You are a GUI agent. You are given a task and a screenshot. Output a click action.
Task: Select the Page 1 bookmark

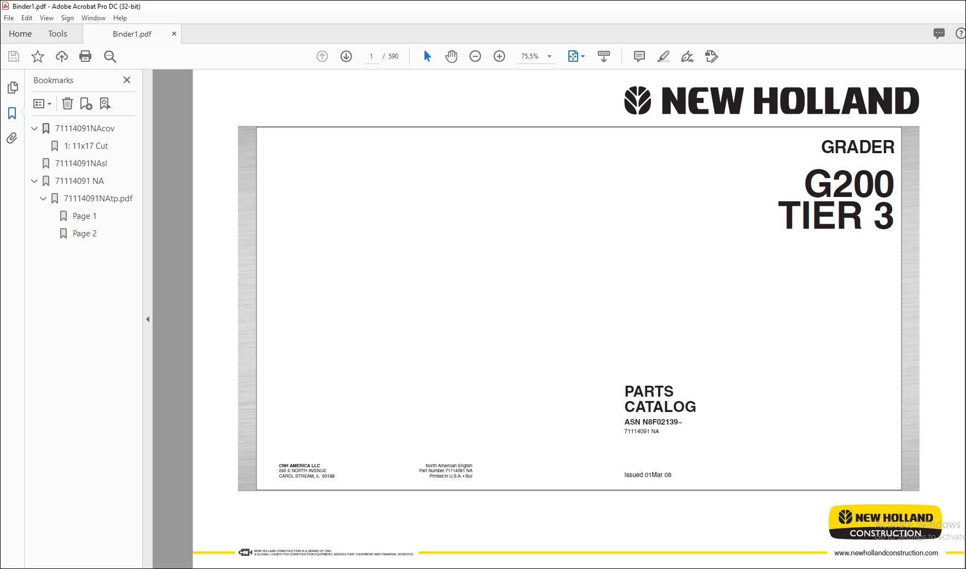point(84,216)
